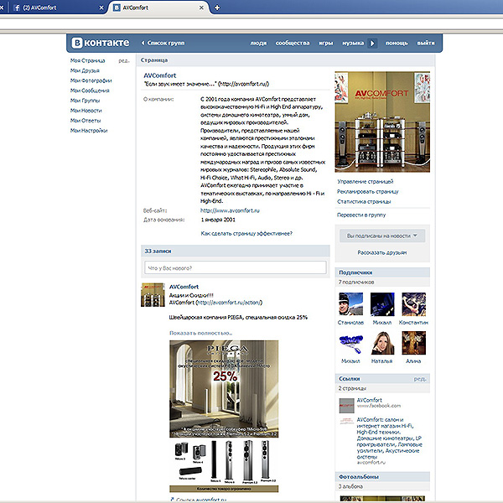Click the back arrow beside Список групп
Viewport: 503px width, 503px height.
point(143,43)
